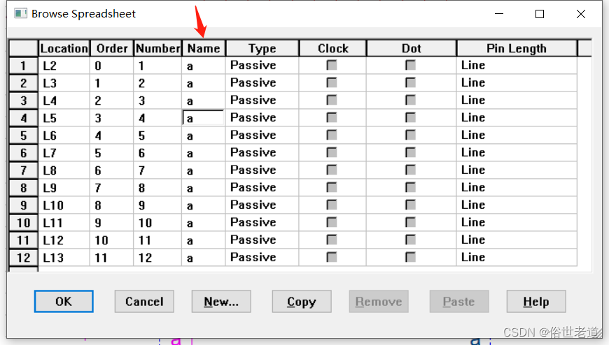Screen dimensions: 609x345
Task: Click the Name cell in row 4
Action: [x=203, y=118]
